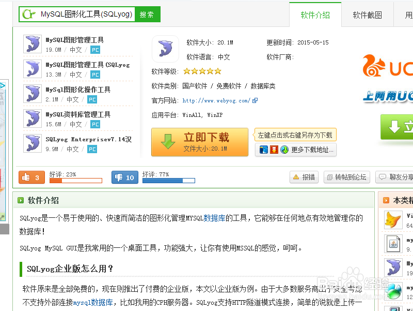Open 更多下载地址... button

pos(296,150)
